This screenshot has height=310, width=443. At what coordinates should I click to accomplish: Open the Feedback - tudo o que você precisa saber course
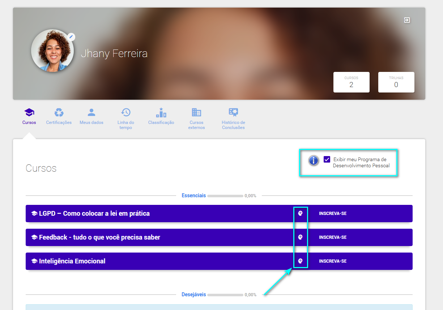(x=99, y=237)
